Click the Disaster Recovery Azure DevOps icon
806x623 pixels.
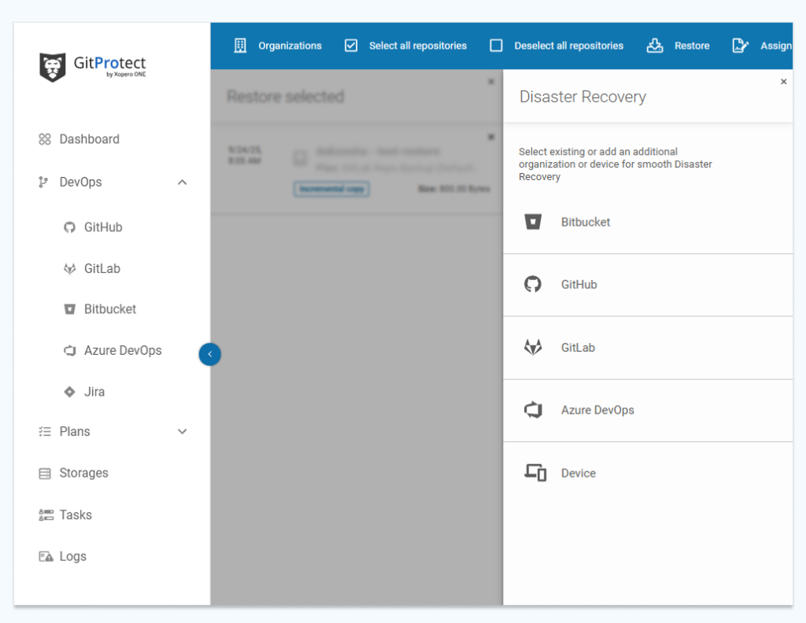(533, 410)
